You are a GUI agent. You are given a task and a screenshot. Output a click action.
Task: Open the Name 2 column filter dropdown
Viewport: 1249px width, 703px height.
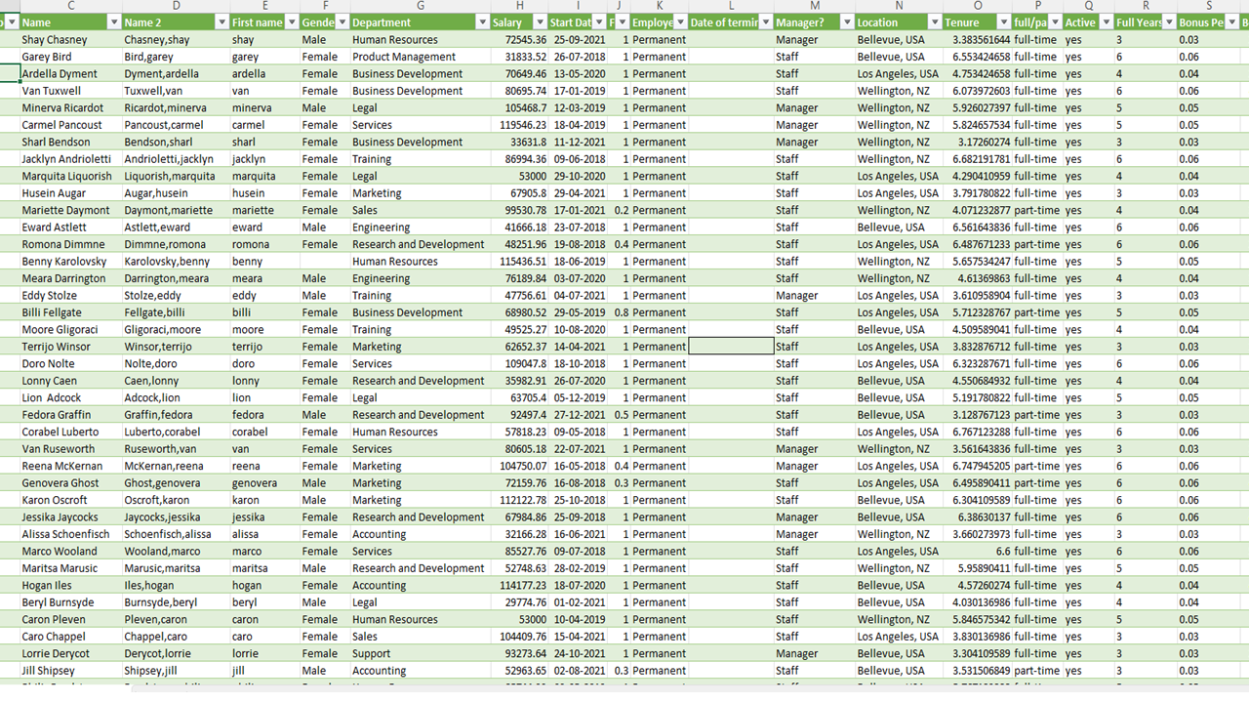coord(222,22)
